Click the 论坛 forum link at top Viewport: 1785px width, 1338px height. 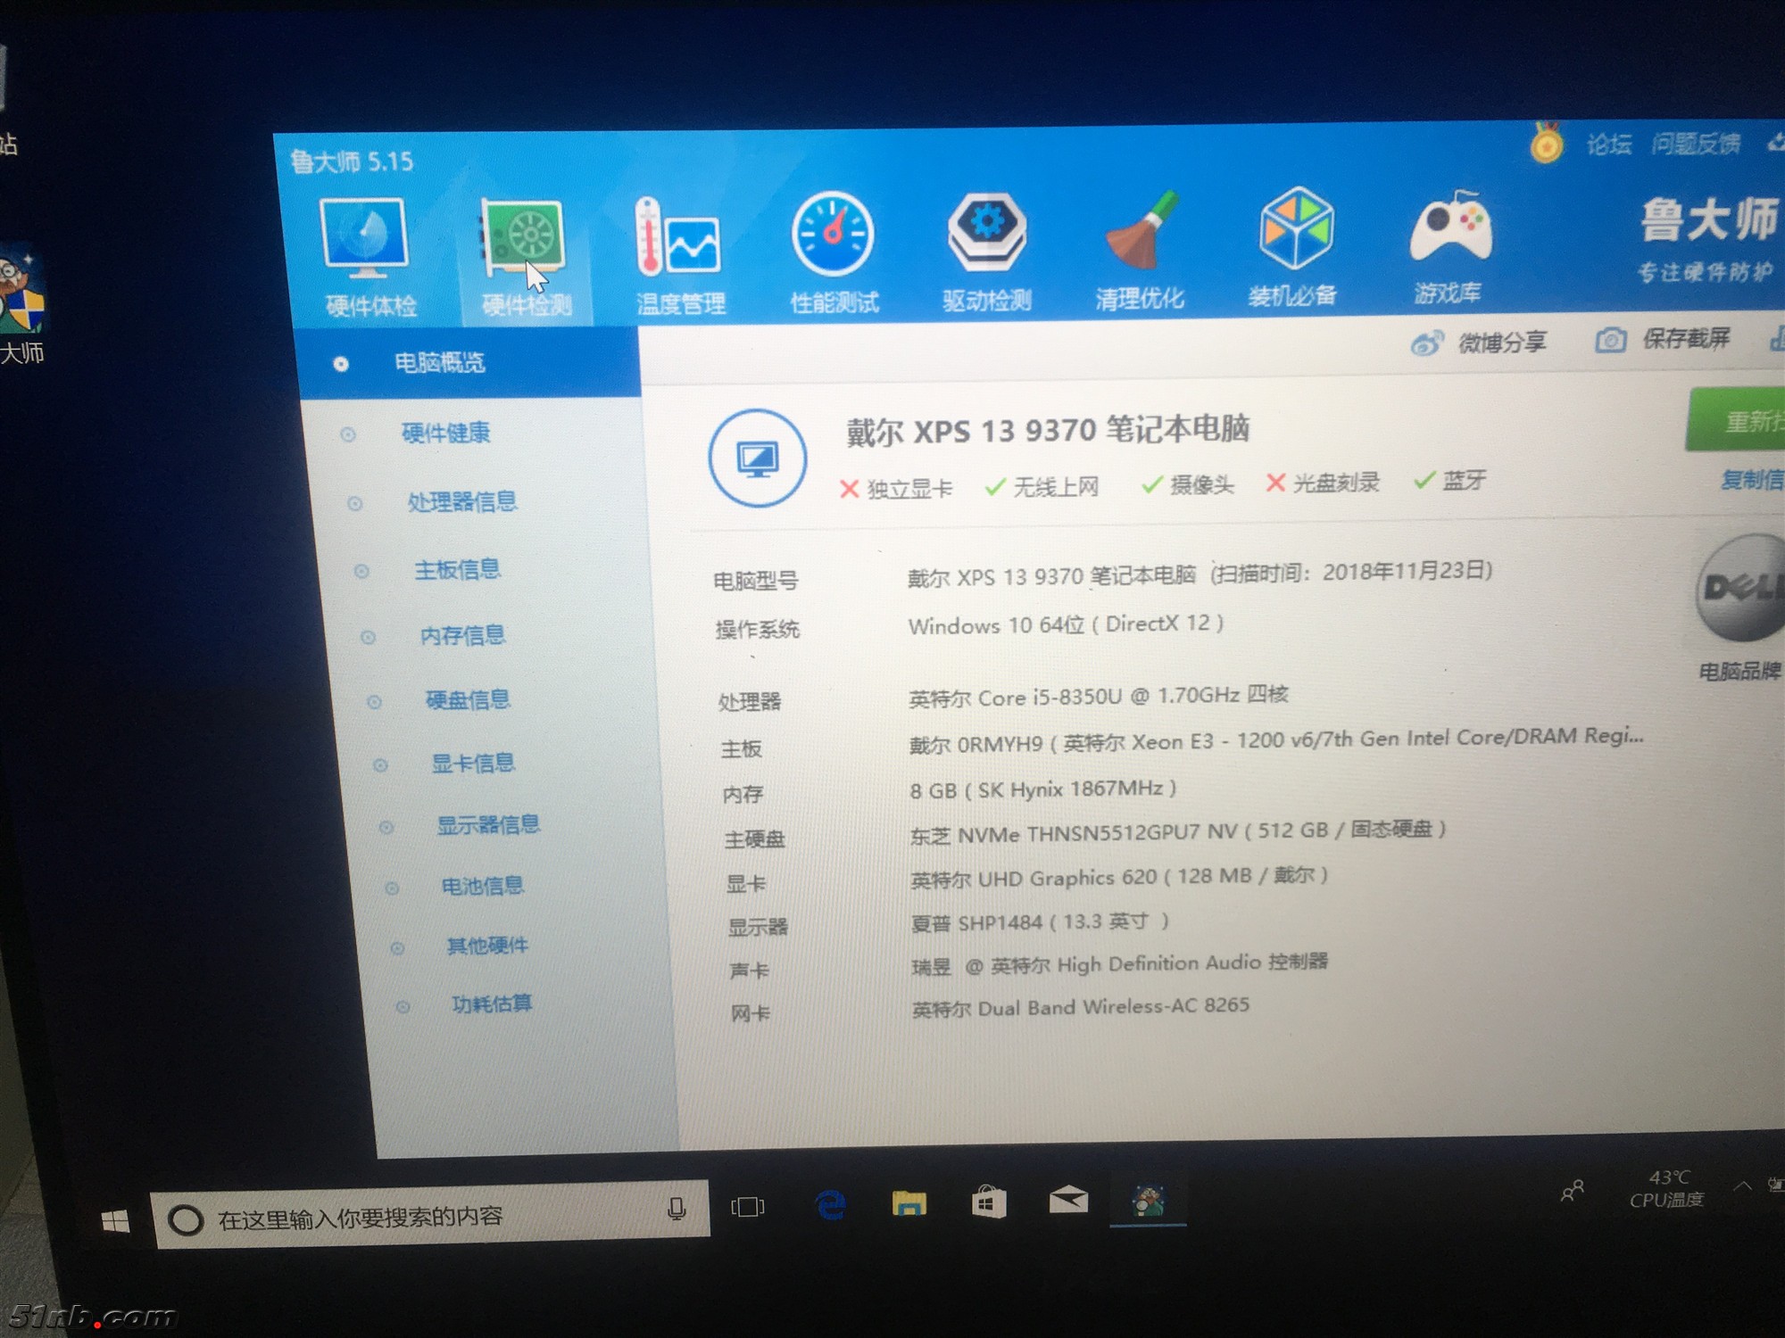pyautogui.click(x=1608, y=145)
